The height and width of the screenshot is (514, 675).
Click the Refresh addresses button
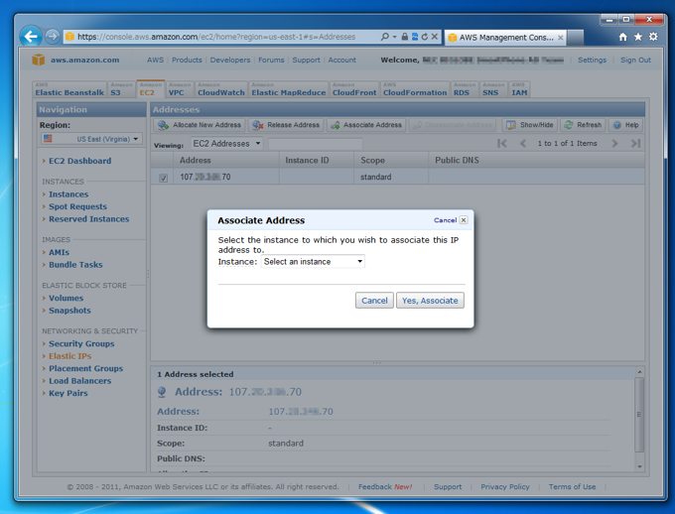583,125
